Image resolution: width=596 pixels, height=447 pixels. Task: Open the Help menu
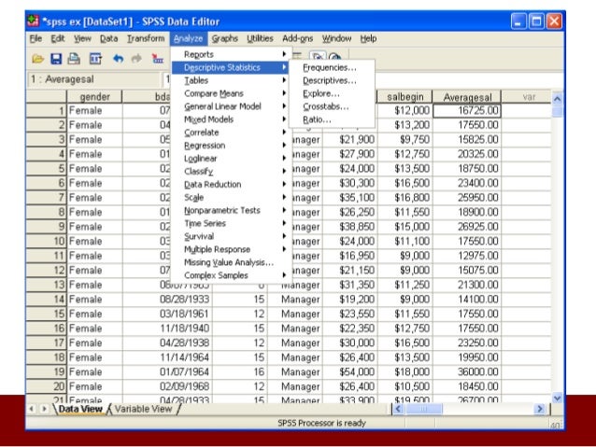pyautogui.click(x=368, y=38)
